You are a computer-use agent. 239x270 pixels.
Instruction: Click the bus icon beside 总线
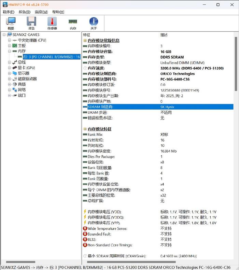pyautogui.click(x=15, y=62)
